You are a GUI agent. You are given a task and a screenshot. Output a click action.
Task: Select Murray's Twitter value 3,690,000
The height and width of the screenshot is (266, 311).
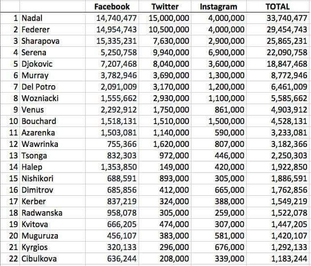coord(168,76)
